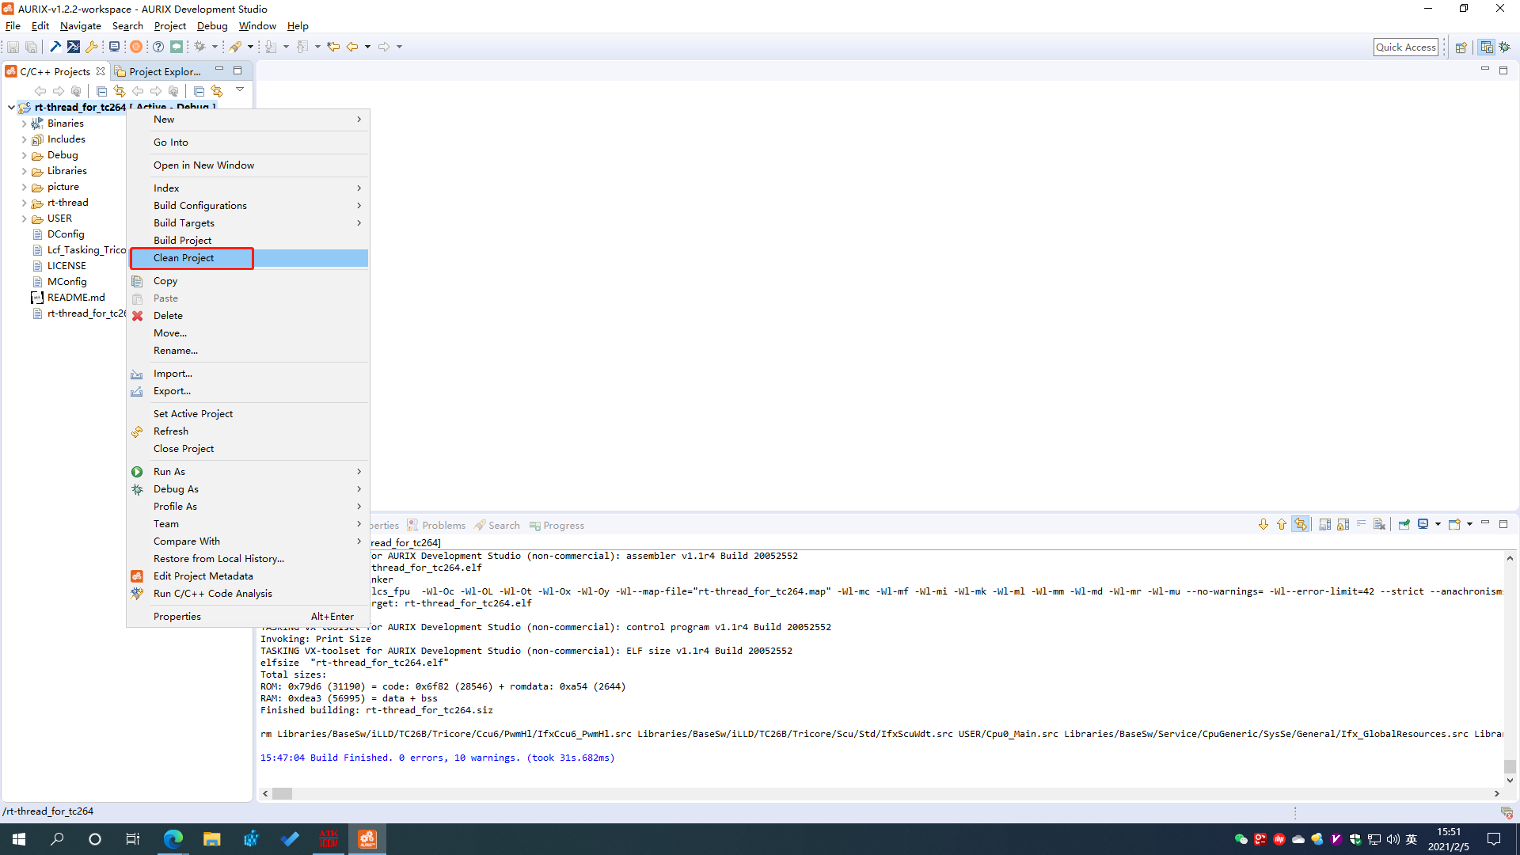1520x855 pixels.
Task: Clear the console output
Action: (x=1379, y=524)
